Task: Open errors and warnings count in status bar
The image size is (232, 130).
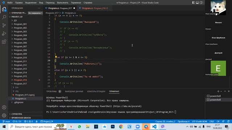Action: [28, 121]
